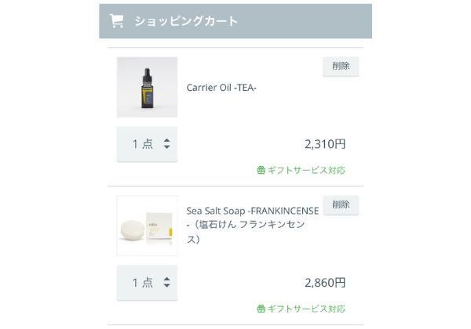This screenshot has width=471, height=329.
Task: Click the 2,860円 price of Sea Salt Soap
Action: [x=324, y=283]
